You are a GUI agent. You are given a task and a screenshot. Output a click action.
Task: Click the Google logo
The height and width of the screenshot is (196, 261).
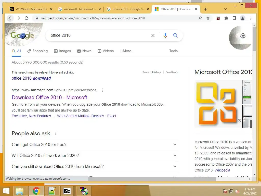point(22,35)
